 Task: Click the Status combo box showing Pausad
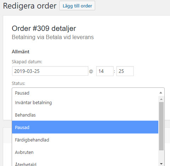pos(88,93)
